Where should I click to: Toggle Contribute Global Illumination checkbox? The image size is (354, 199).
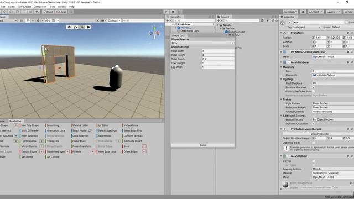click(314, 91)
